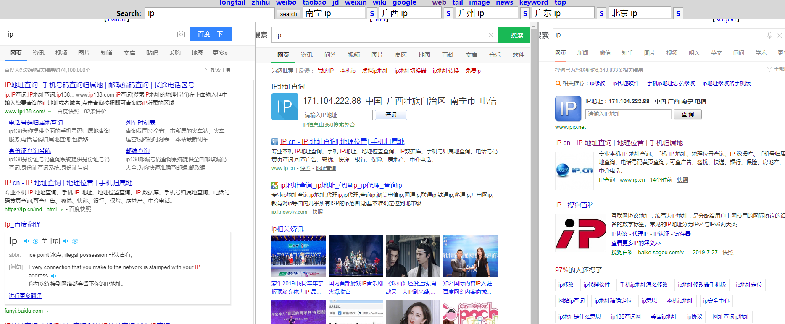
Task: Click the microphone icon in Sogou's search box
Action: pyautogui.click(x=769, y=35)
